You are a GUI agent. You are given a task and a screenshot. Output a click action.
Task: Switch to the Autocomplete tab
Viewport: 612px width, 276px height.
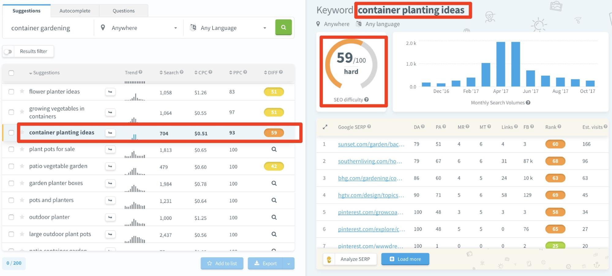pos(75,11)
